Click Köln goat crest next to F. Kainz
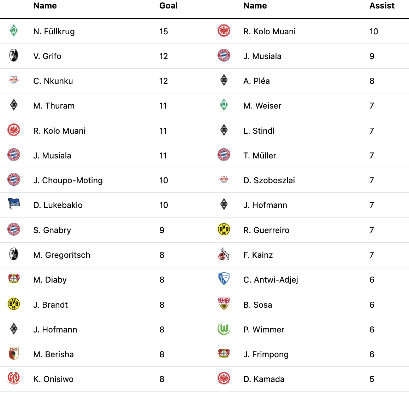Viewport: 409px width, 394px height. [224, 254]
